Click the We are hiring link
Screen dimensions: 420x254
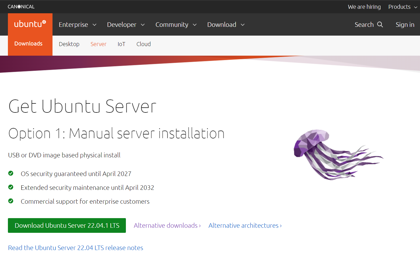tap(364, 7)
